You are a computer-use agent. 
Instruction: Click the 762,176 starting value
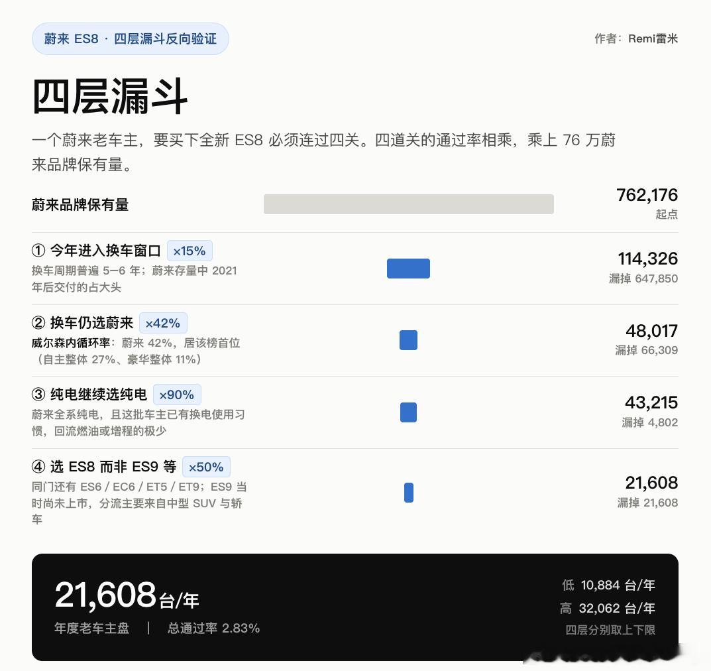[647, 195]
